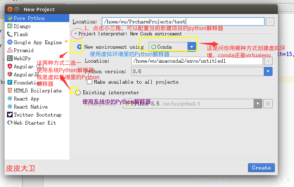294x187 pixels.
Task: Click the React App label text
Action: pos(26,99)
